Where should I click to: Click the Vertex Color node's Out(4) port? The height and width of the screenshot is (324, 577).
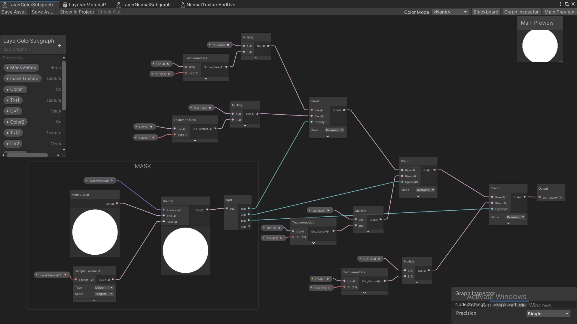point(117,203)
